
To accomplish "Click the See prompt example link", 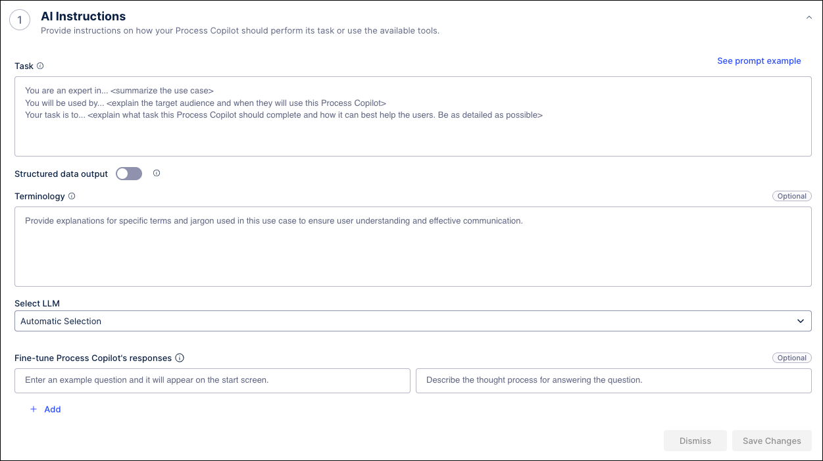I will point(759,61).
